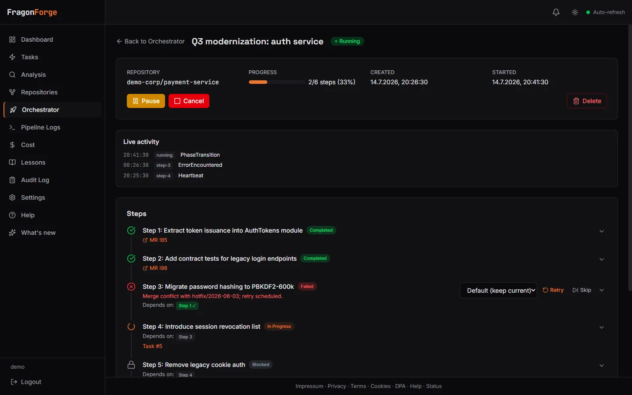
Task: Toggle Auto-refresh indicator
Action: (x=606, y=12)
